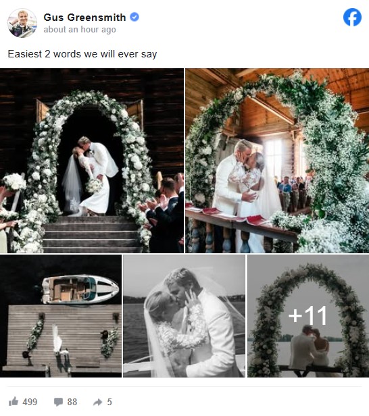The height and width of the screenshot is (416, 369).
Task: Open the lakeside arch bench photo
Action: pos(308,316)
